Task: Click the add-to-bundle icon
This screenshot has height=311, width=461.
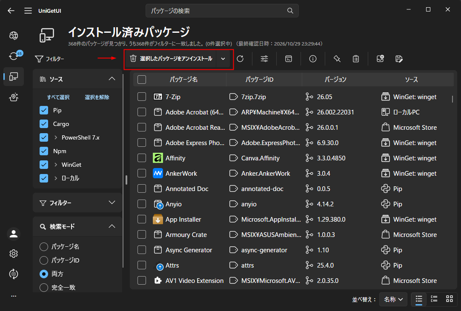Action: click(x=380, y=59)
